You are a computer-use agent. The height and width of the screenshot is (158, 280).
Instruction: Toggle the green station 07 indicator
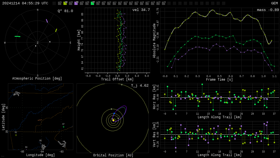point(92,3)
